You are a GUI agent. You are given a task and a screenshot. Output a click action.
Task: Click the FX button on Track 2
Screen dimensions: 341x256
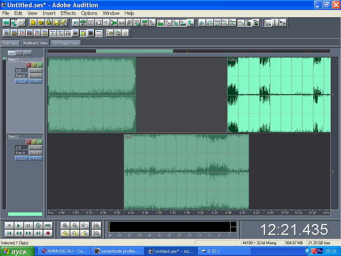(x=35, y=158)
